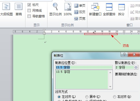Select the Right align radio (右对齐)
Viewport: 140px width, 101px height.
[115, 97]
